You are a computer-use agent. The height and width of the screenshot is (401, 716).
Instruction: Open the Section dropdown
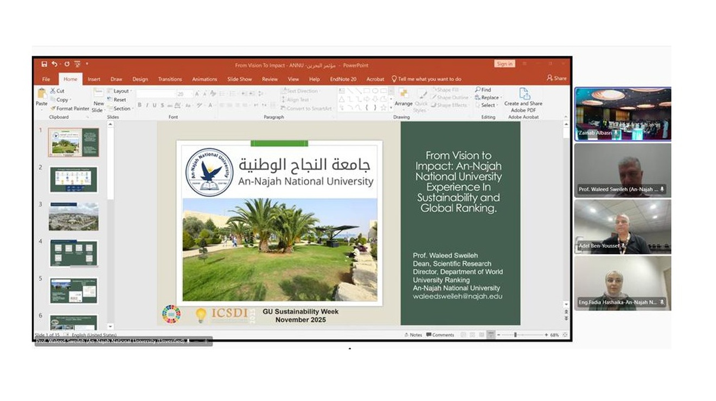click(120, 108)
